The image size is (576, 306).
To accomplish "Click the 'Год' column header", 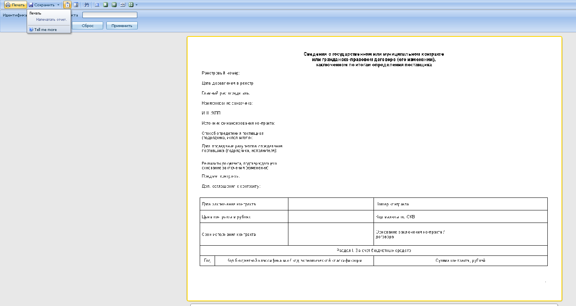I will coord(208,261).
